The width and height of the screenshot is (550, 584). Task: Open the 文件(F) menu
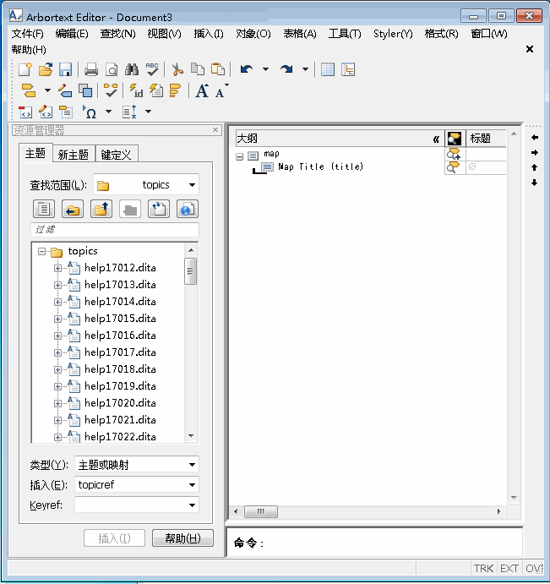[28, 34]
